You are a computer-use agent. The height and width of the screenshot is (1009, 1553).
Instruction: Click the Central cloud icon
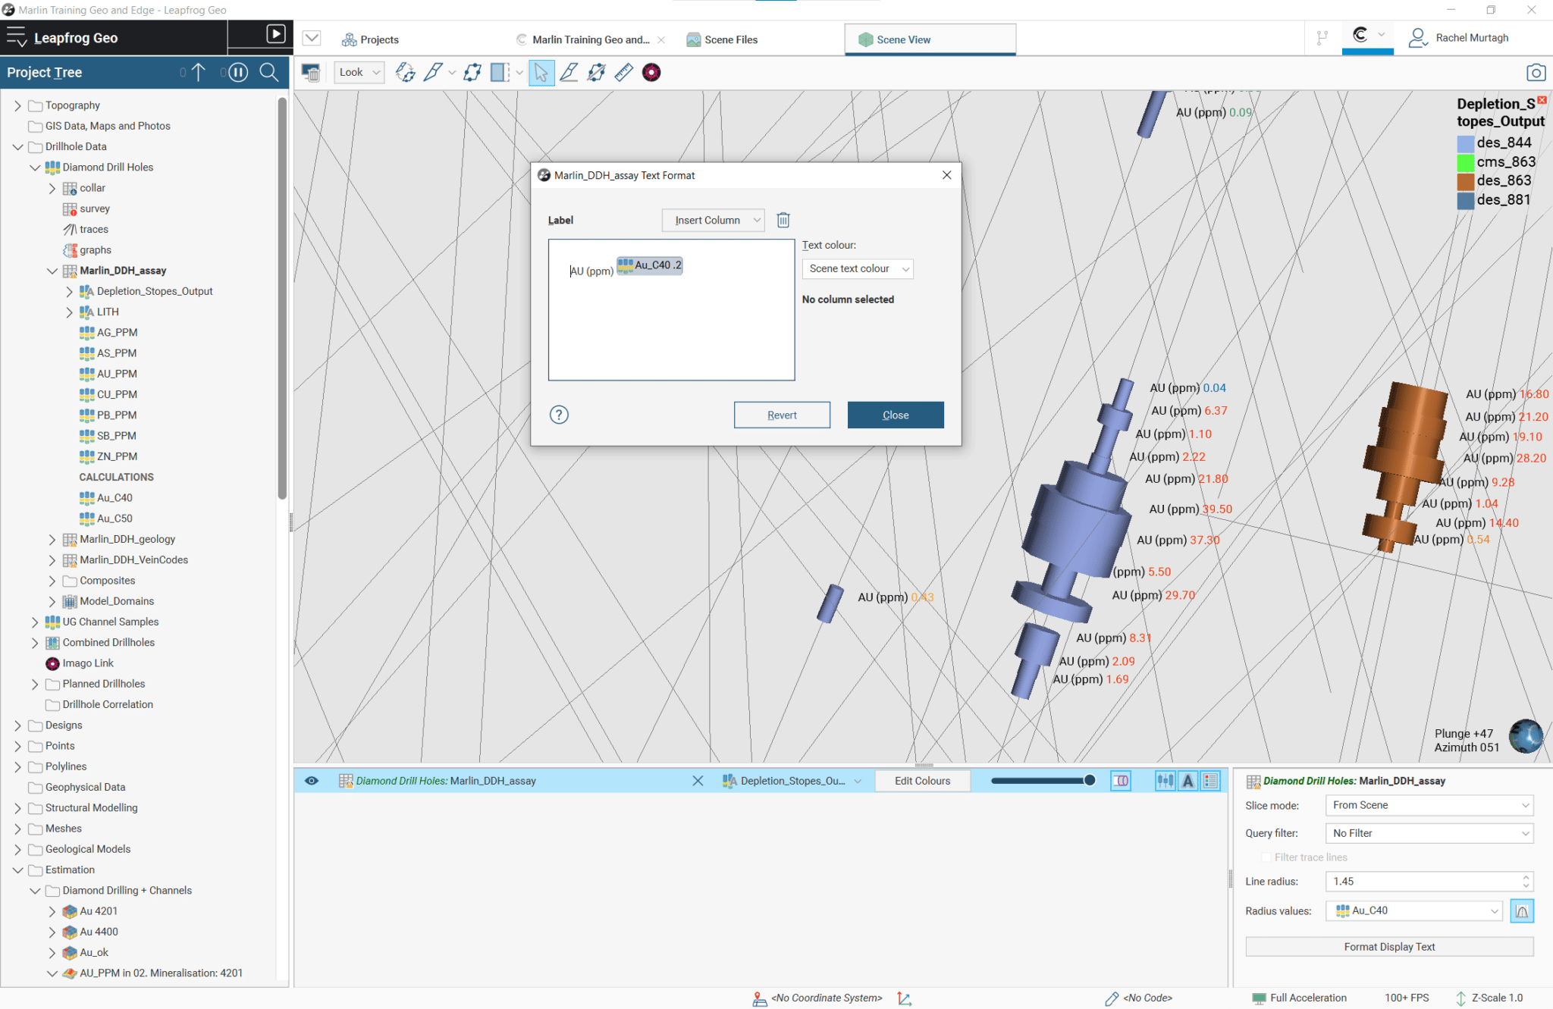[x=1360, y=35]
